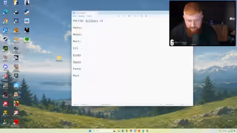Select the Epic Games desktop icon
The height and width of the screenshot is (133, 237).
[x=16, y=76]
